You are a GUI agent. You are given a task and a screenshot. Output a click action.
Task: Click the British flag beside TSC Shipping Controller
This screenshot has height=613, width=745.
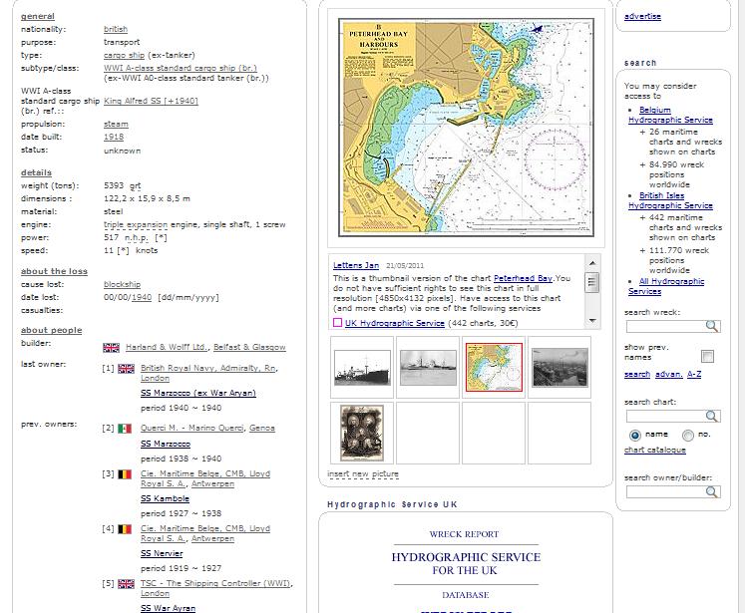tap(126, 583)
